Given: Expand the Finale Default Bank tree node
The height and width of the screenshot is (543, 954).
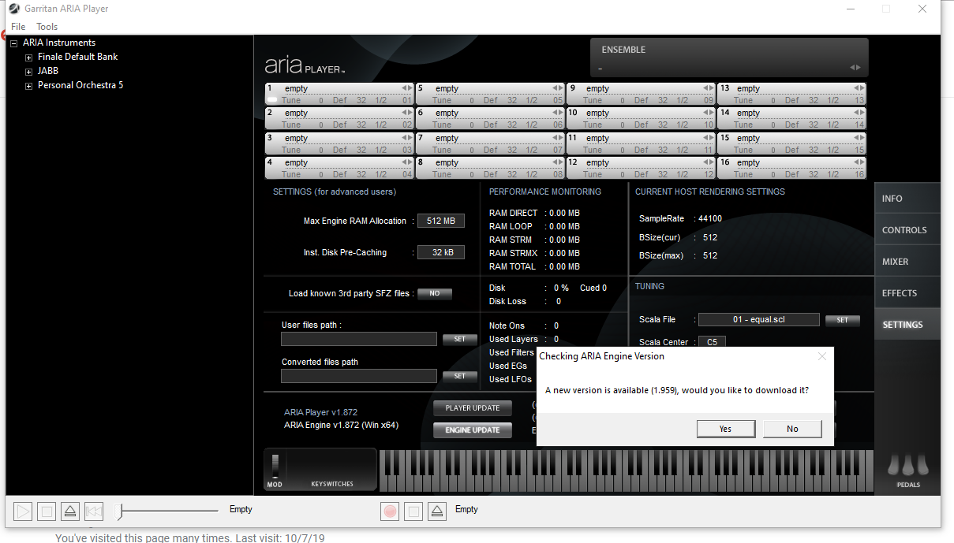Looking at the screenshot, I should point(29,58).
